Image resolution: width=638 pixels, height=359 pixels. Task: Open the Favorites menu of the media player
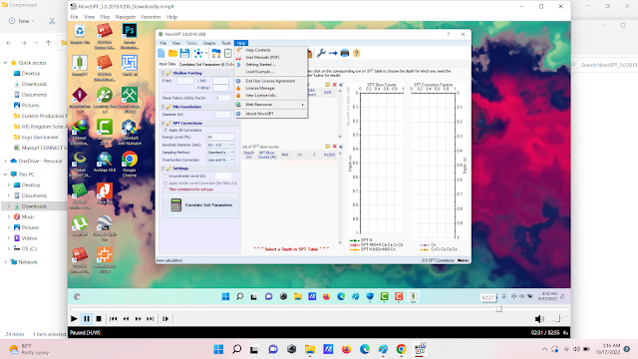[151, 17]
